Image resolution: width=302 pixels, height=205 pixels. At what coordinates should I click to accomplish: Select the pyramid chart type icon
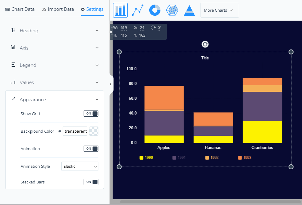tap(189, 10)
